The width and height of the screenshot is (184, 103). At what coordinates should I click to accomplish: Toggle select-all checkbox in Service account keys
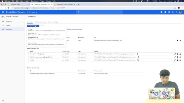tap(28, 71)
